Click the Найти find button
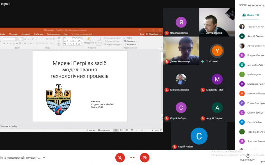Viewport: 265px width, 165px height. coord(128,38)
